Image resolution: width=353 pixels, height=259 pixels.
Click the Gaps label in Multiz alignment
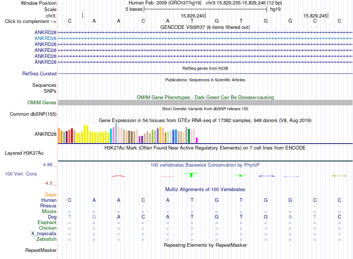point(51,194)
